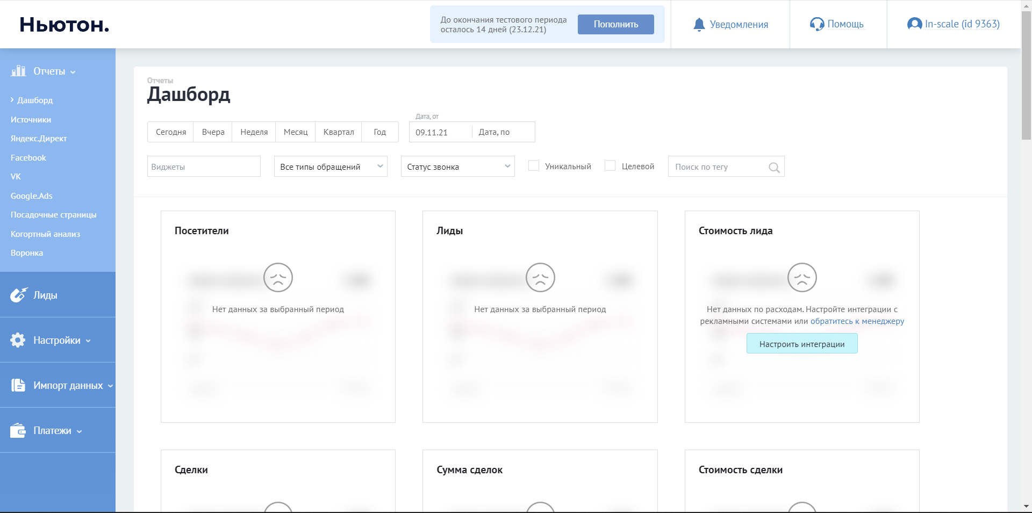Open Дашборд in the sidebar

pos(35,100)
